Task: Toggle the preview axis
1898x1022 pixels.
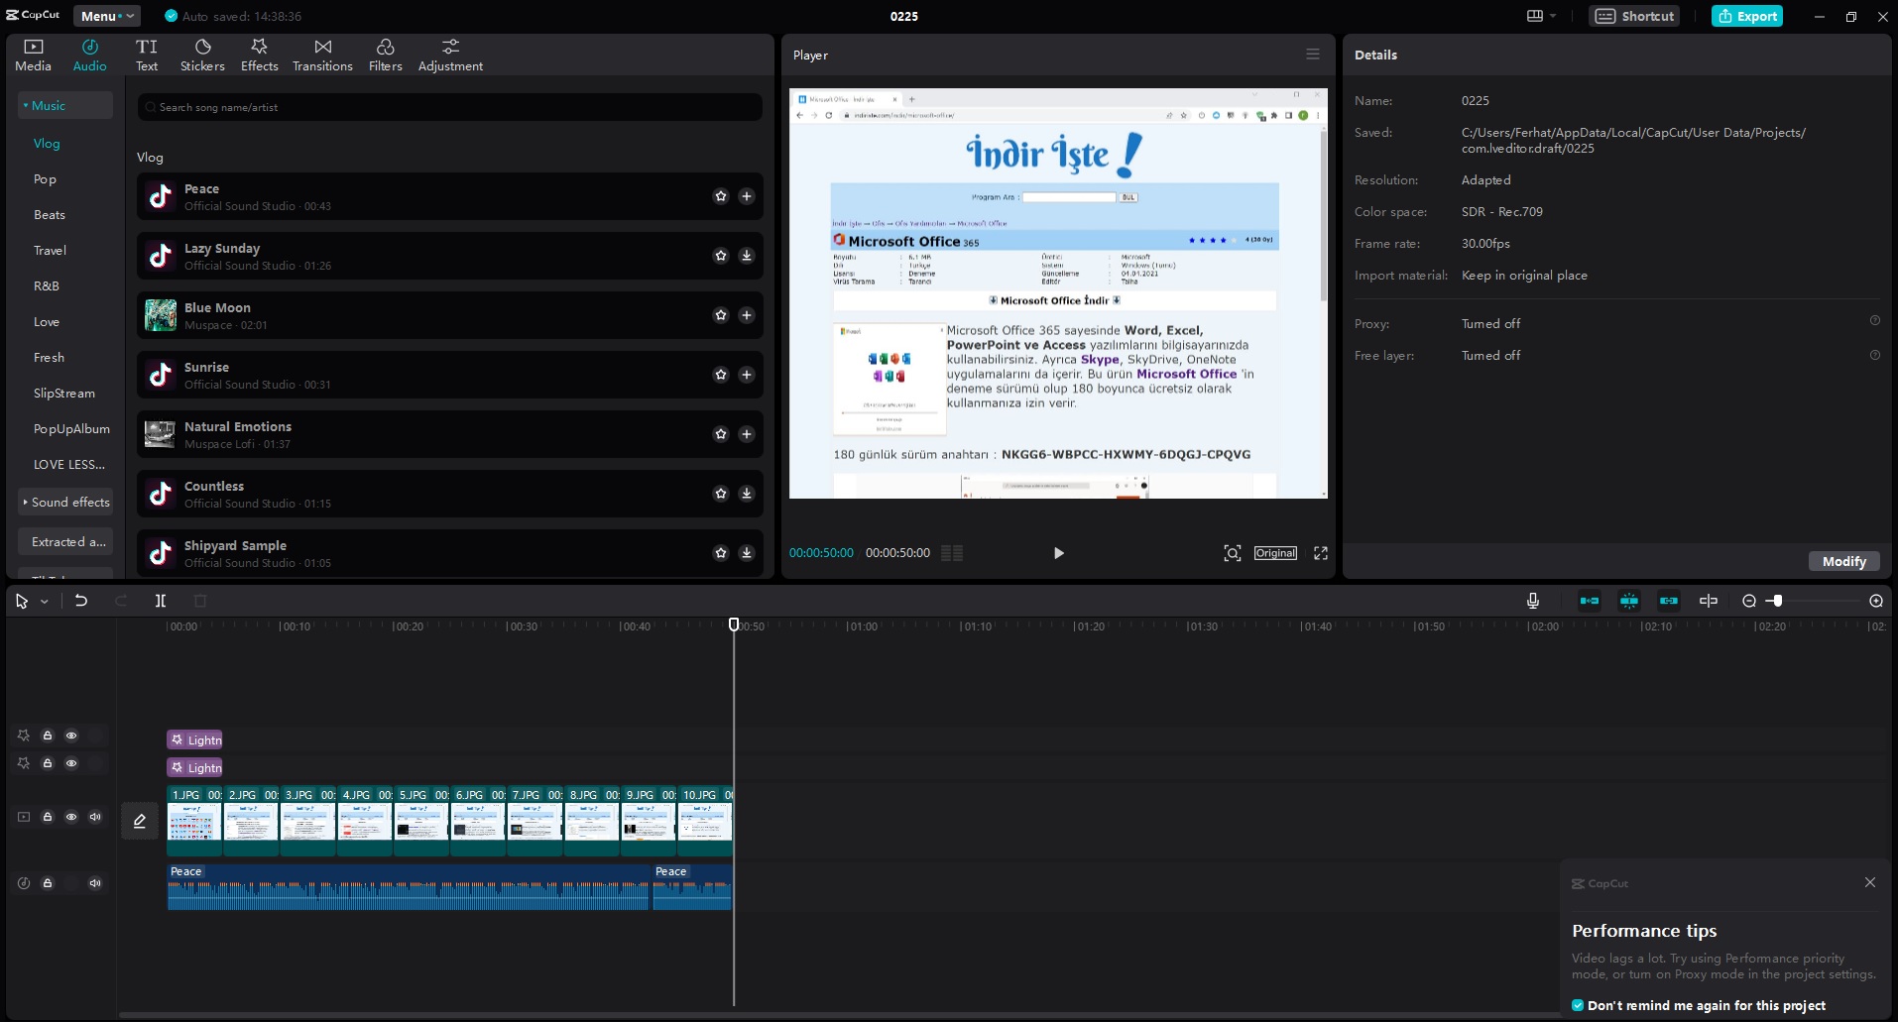Action: (x=1709, y=601)
